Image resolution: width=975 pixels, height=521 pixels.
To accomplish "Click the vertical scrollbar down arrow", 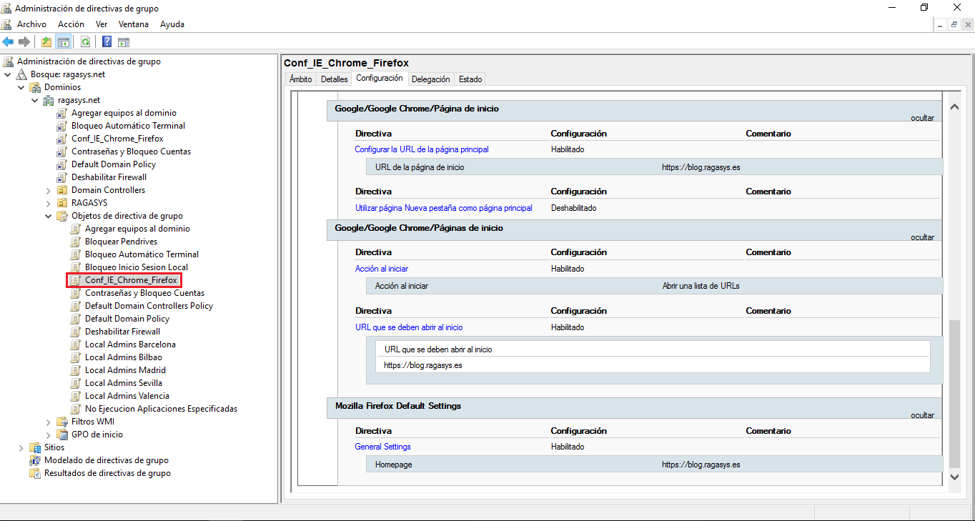I will (x=954, y=476).
